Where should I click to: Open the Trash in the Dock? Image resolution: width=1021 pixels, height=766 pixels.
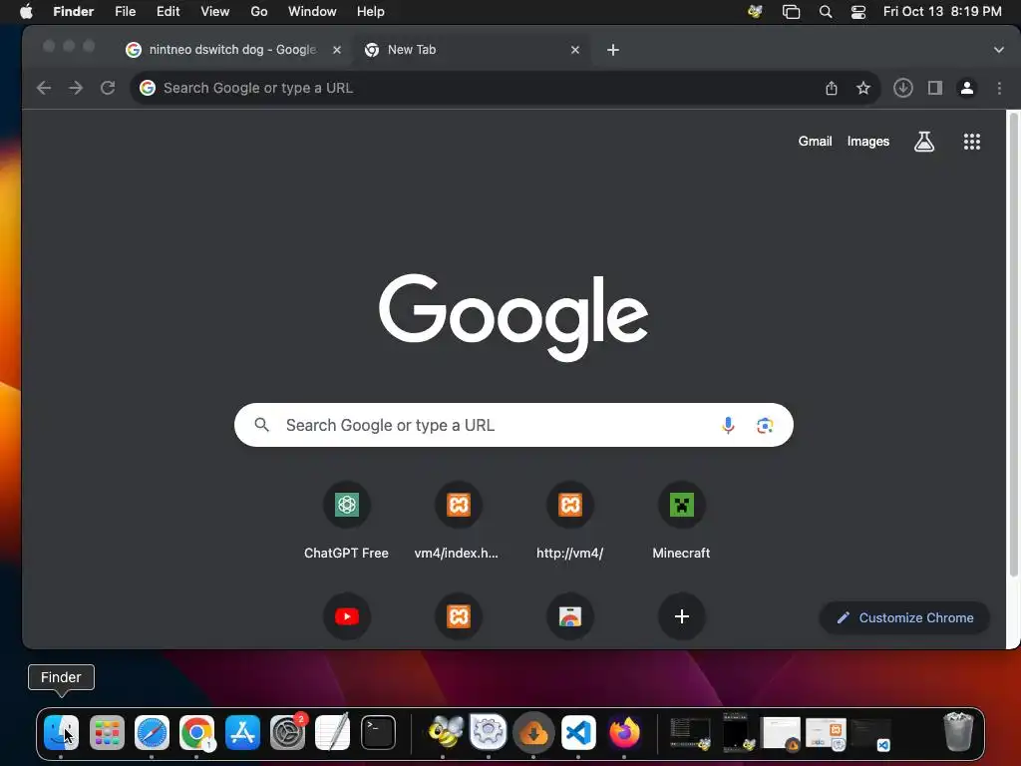click(958, 732)
